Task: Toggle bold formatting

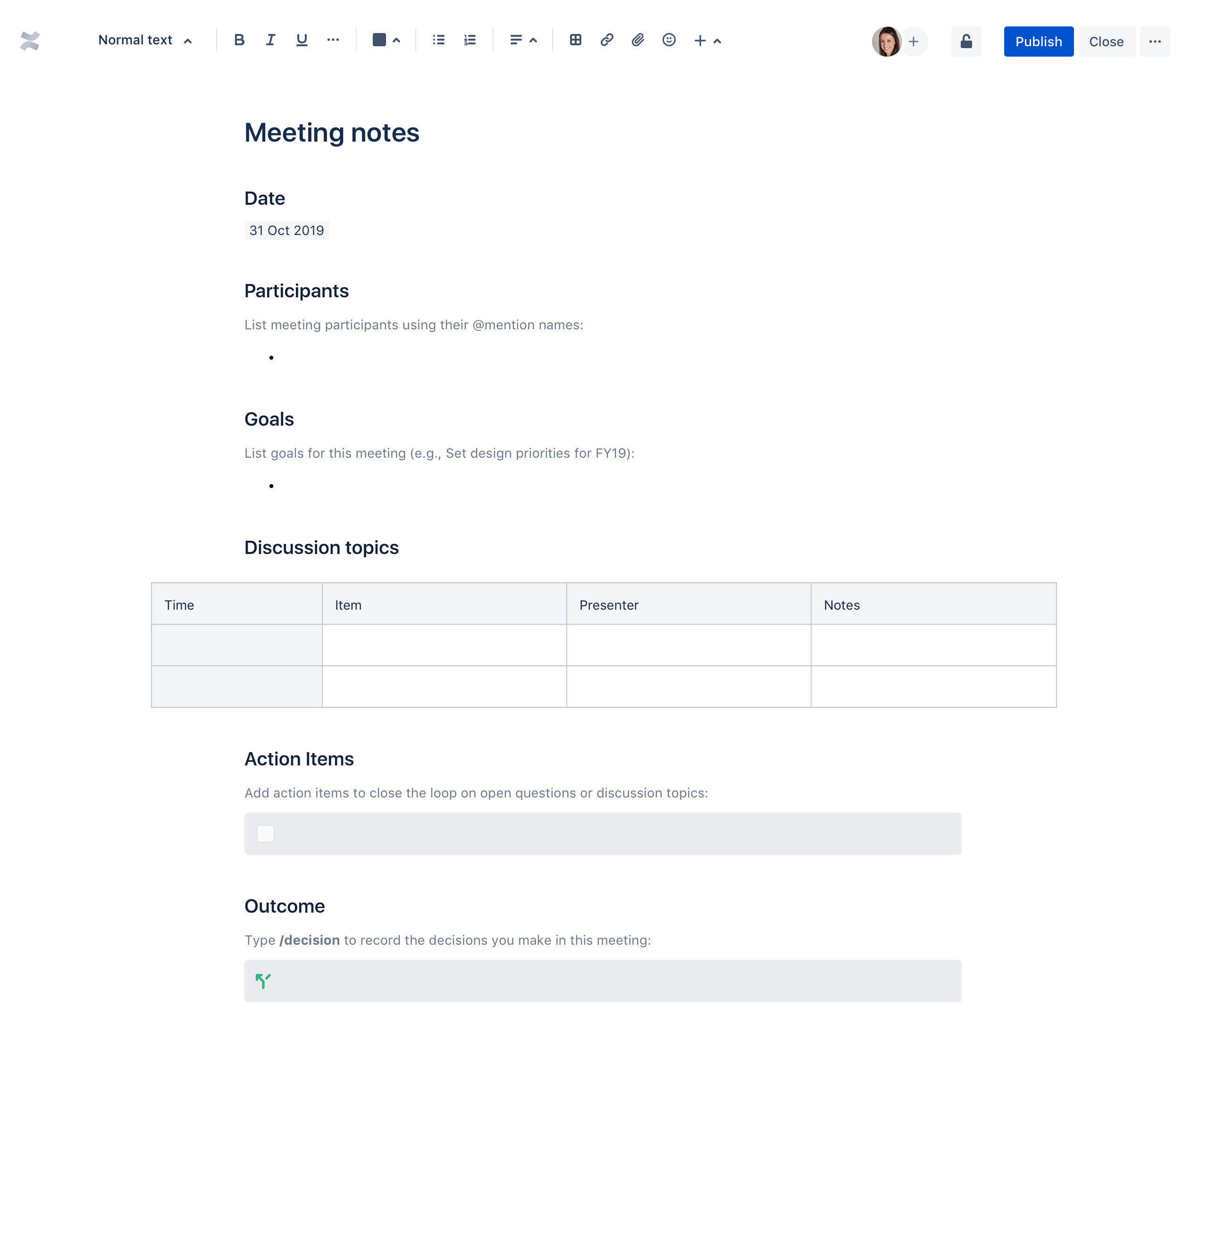Action: [239, 40]
